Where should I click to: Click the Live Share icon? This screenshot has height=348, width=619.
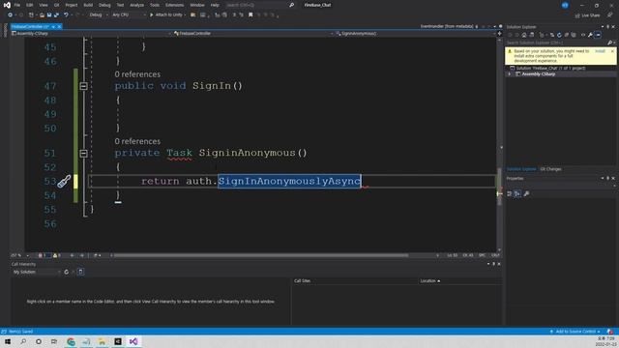(x=577, y=15)
